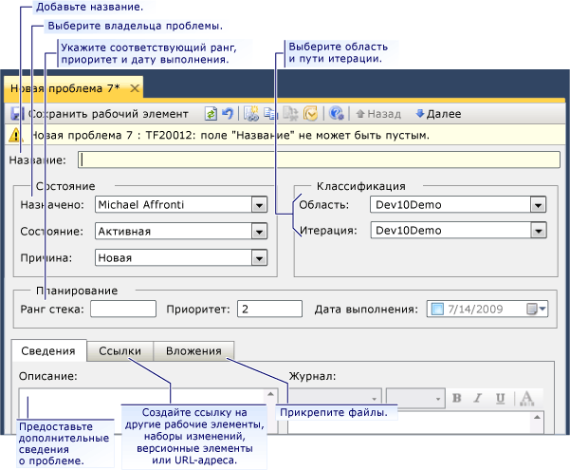Open the Причина dropdown showing Новая
Screen dimensions: 570x470
[259, 258]
